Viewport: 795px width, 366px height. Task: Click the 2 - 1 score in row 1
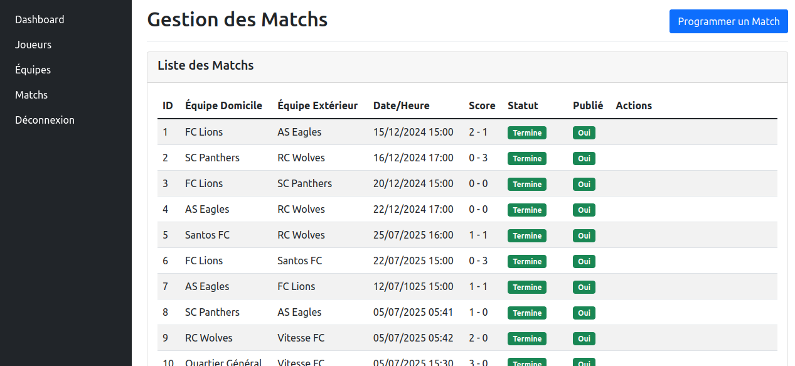[x=478, y=132]
